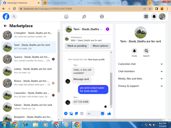This screenshot has width=171, height=128.
Task: Open Cristopher's conversation
Action: [x=28, y=35]
